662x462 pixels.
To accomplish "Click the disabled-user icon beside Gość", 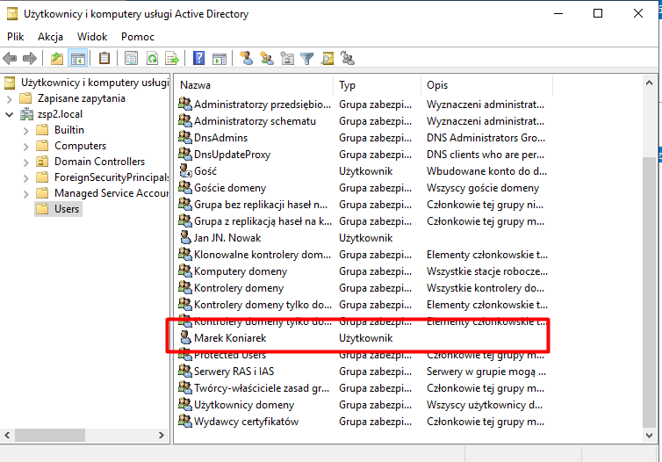I will tap(185, 170).
